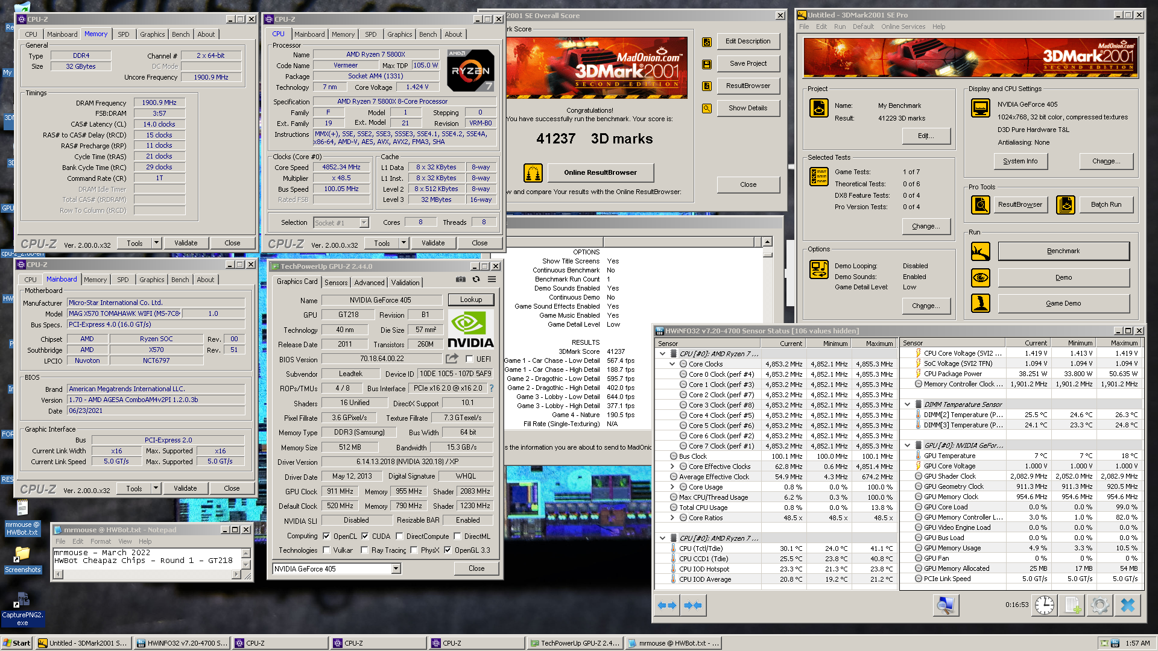Click the AMD Ryzen 7 logo in CPU-Z
Image resolution: width=1158 pixels, height=651 pixels.
click(470, 71)
